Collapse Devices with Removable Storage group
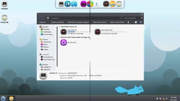The width and height of the screenshot is (180, 101). click(60, 37)
